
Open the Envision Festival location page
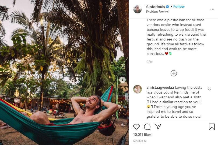click(157, 12)
